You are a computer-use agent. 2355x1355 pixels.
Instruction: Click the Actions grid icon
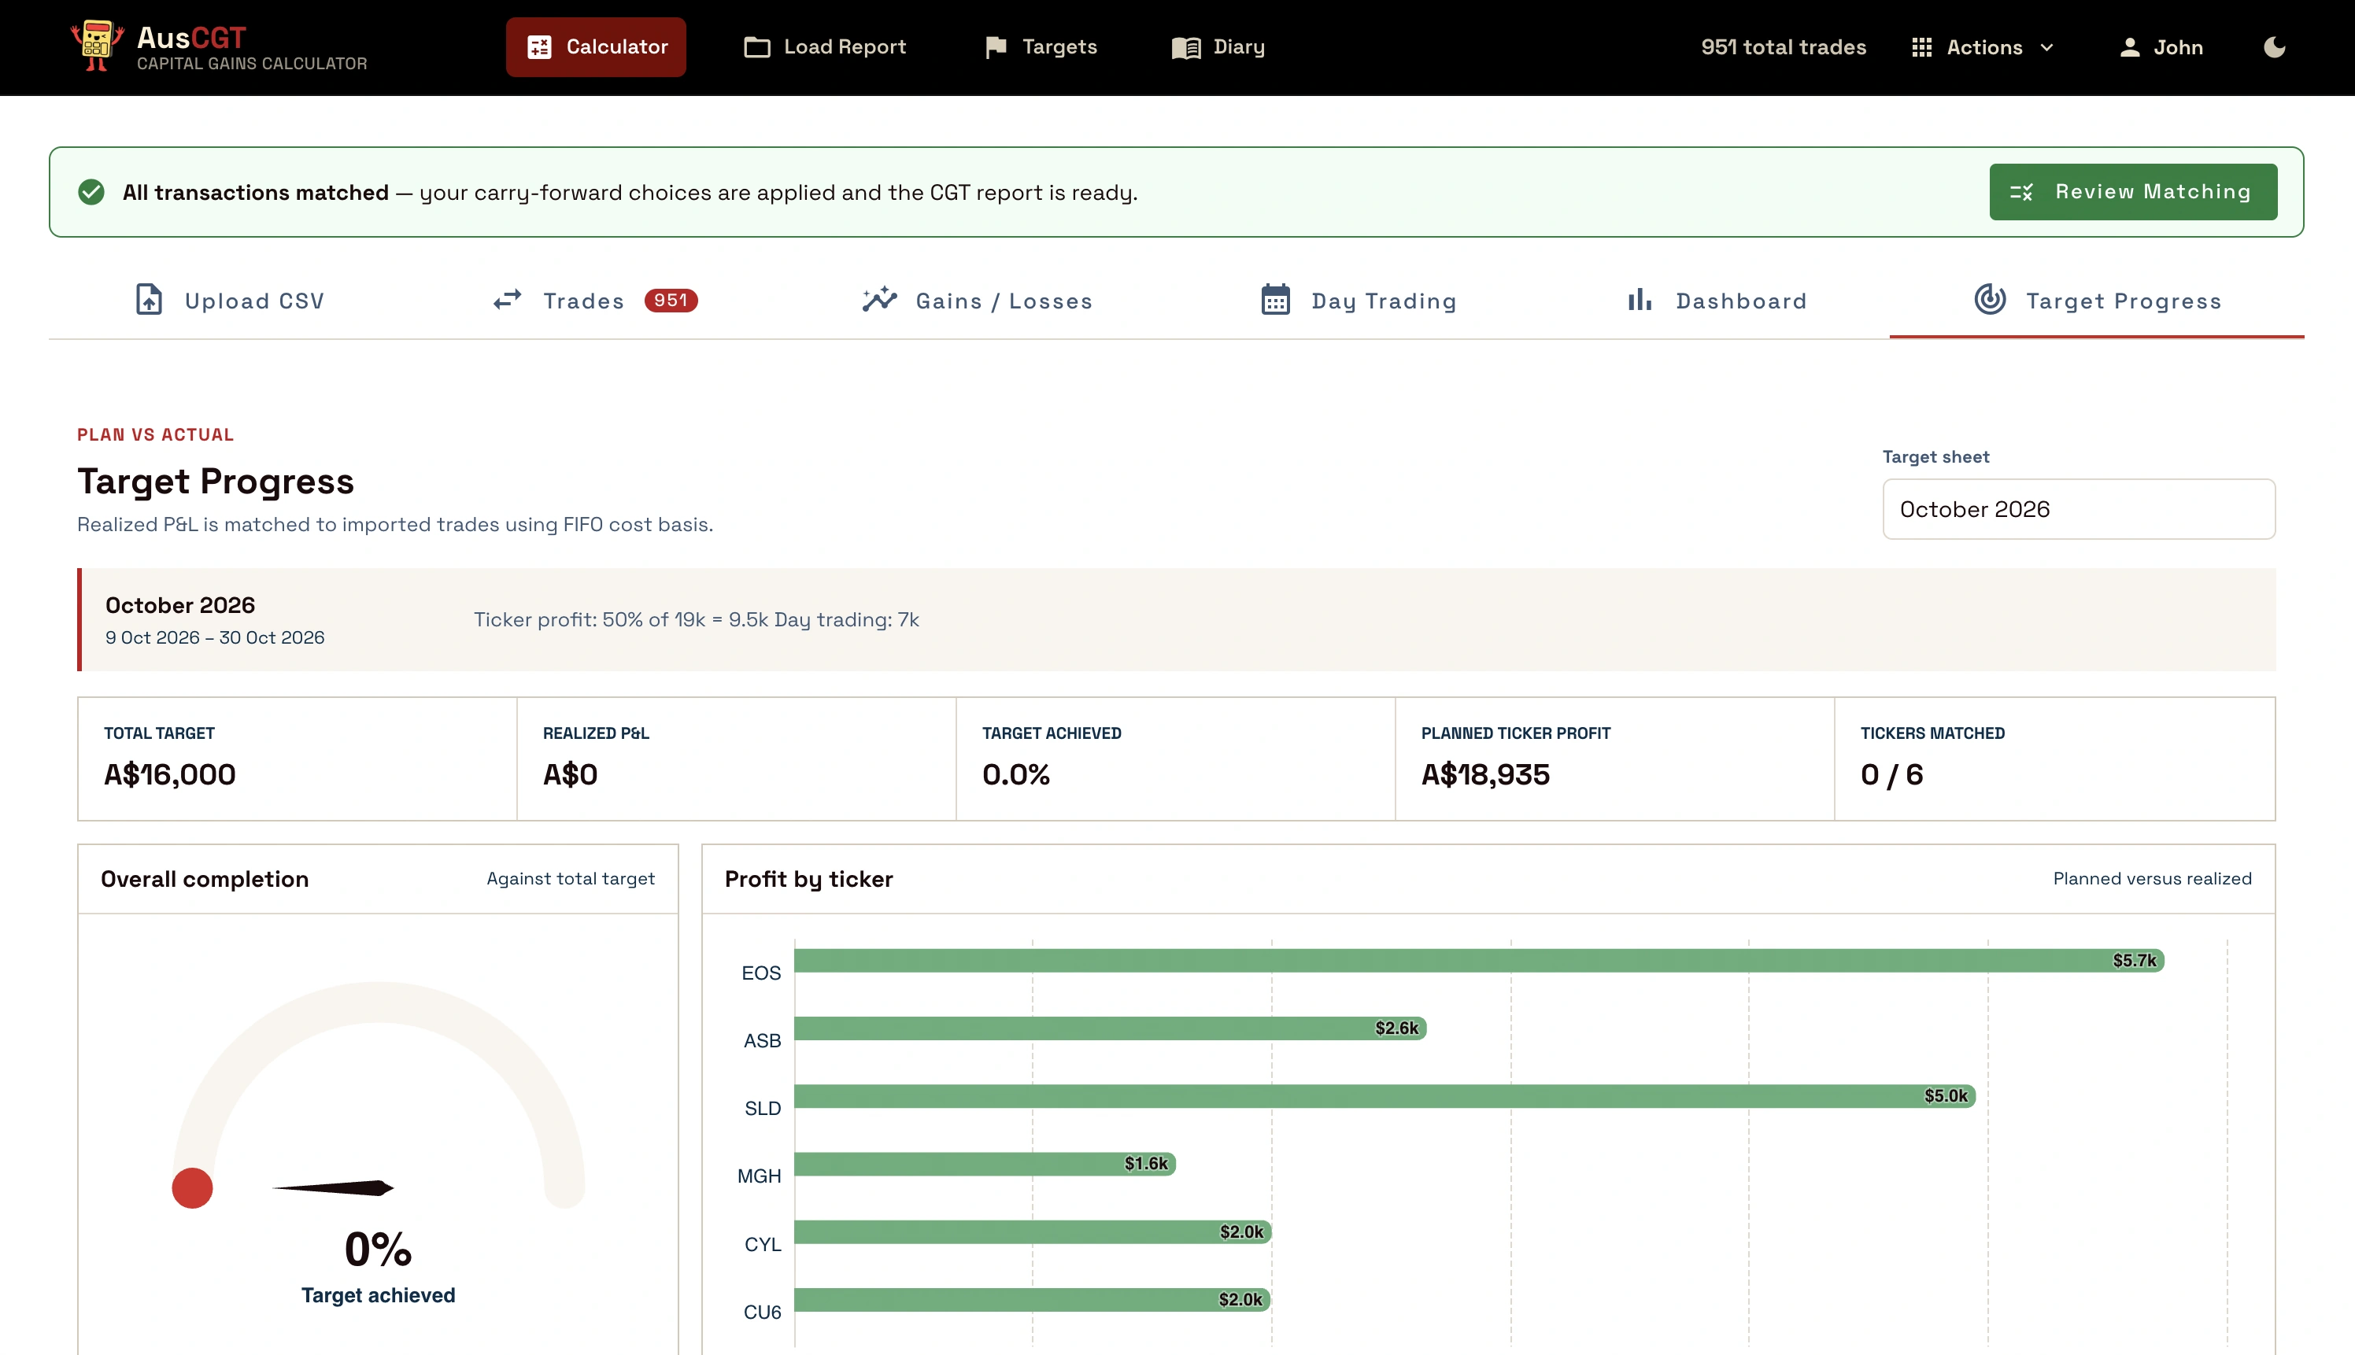click(1922, 47)
